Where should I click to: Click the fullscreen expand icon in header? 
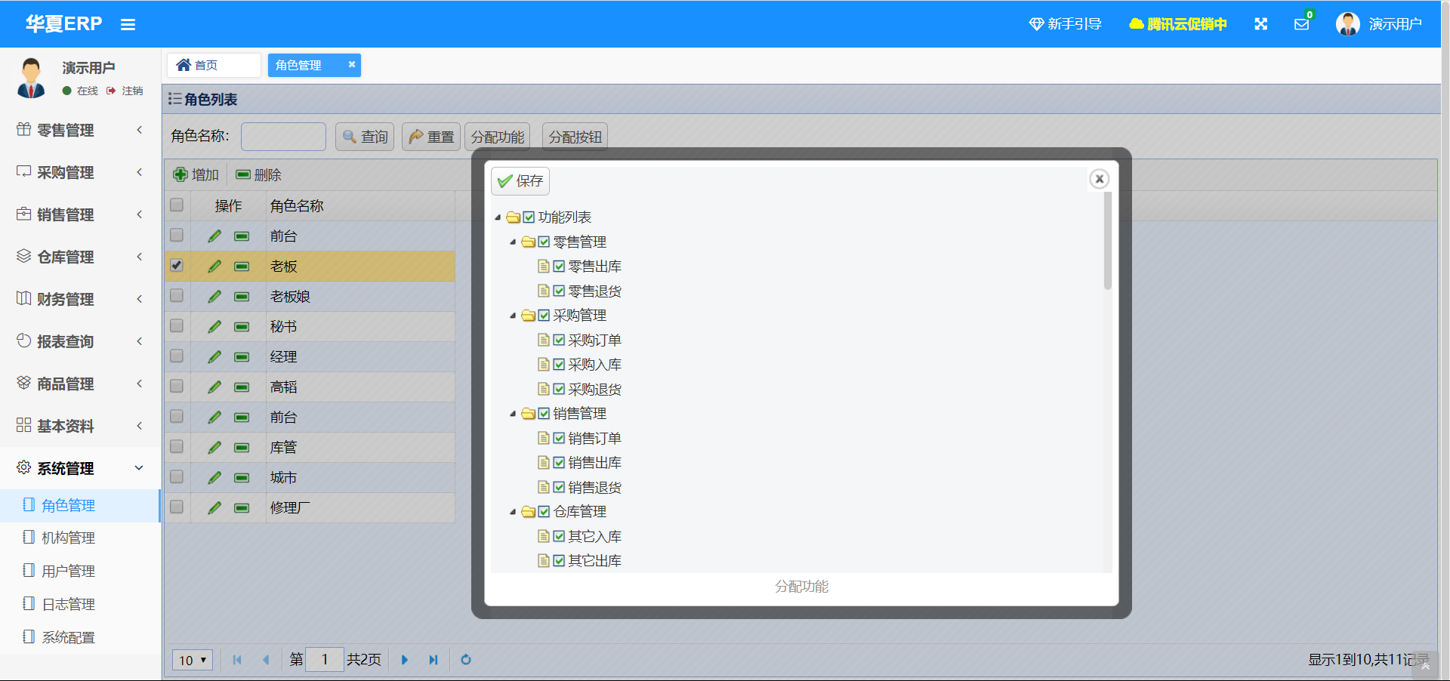tap(1260, 24)
